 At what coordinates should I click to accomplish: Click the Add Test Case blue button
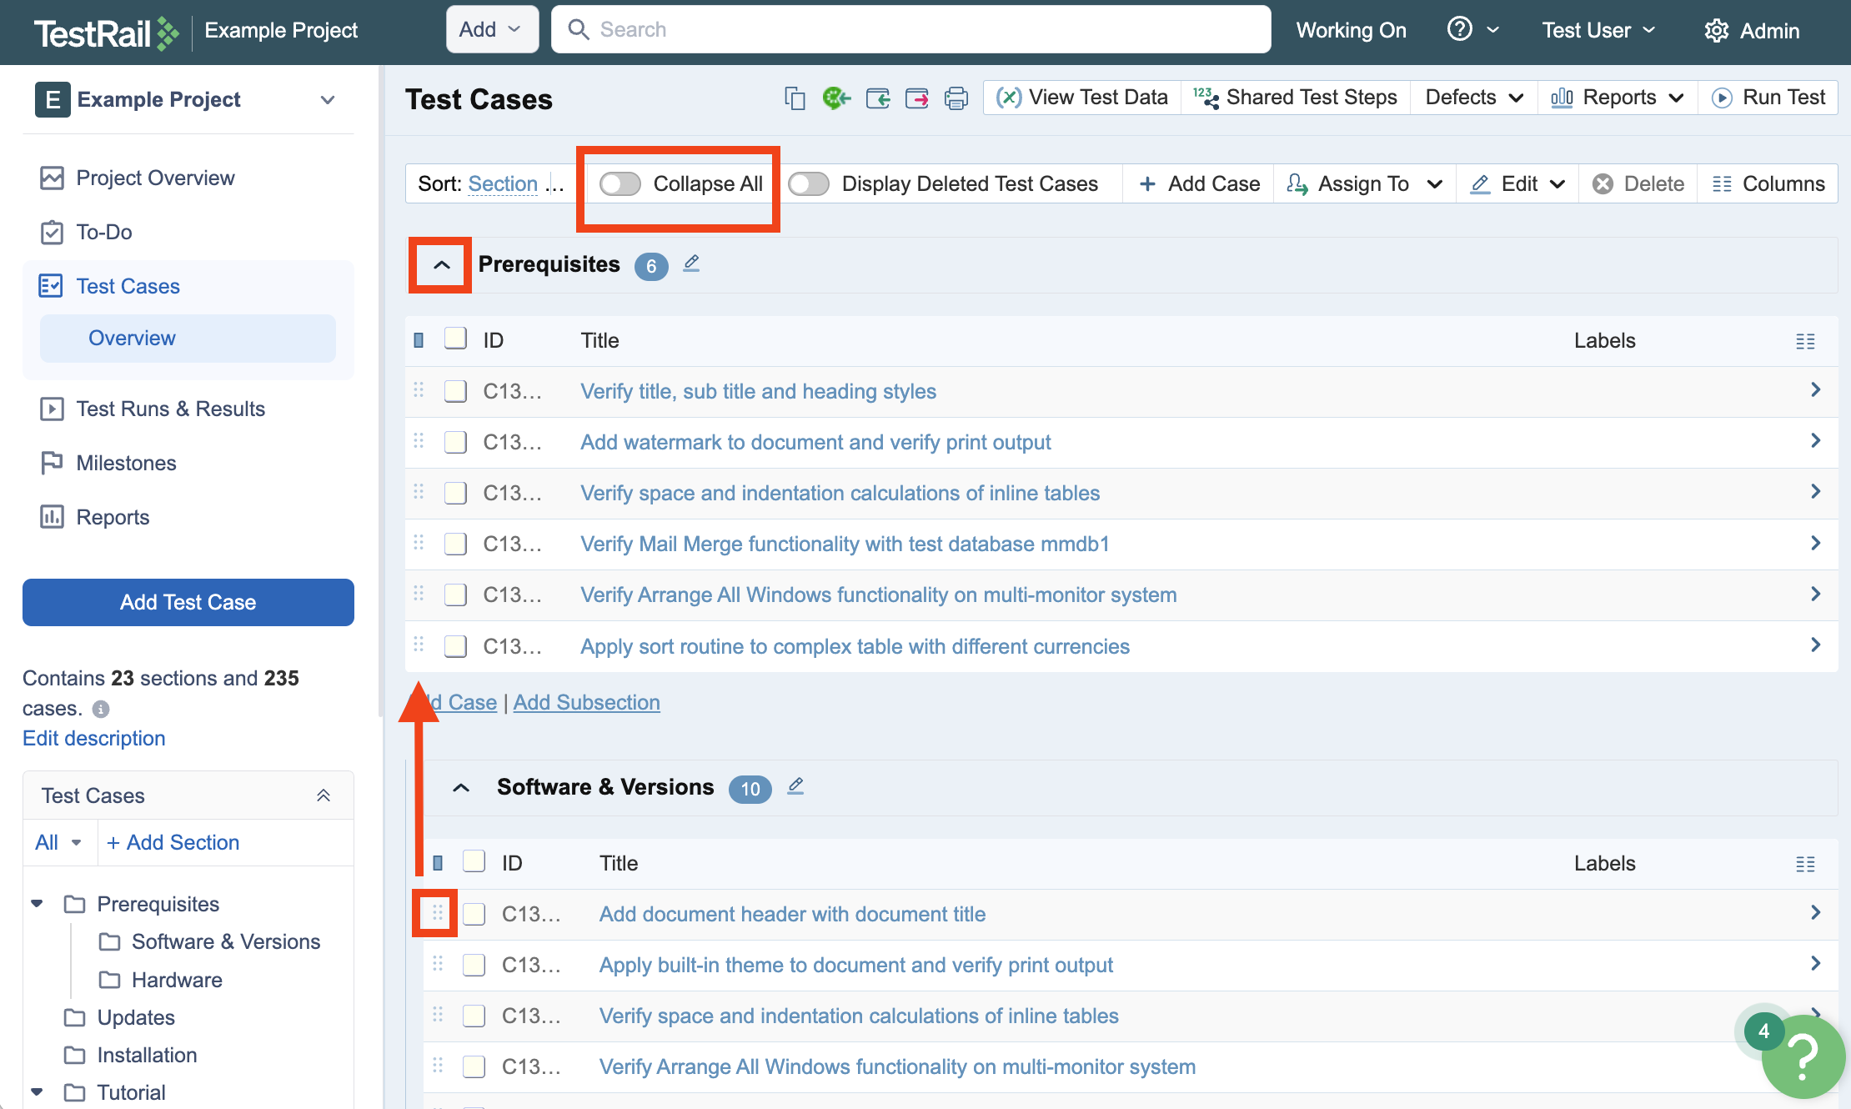tap(188, 602)
